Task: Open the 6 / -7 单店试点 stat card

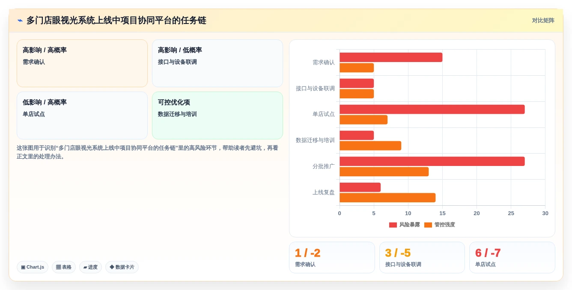Action: pyautogui.click(x=512, y=257)
